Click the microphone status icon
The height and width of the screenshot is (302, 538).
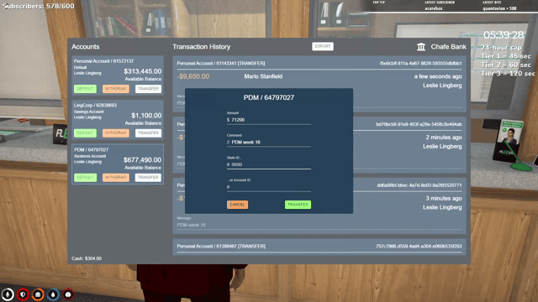8,294
